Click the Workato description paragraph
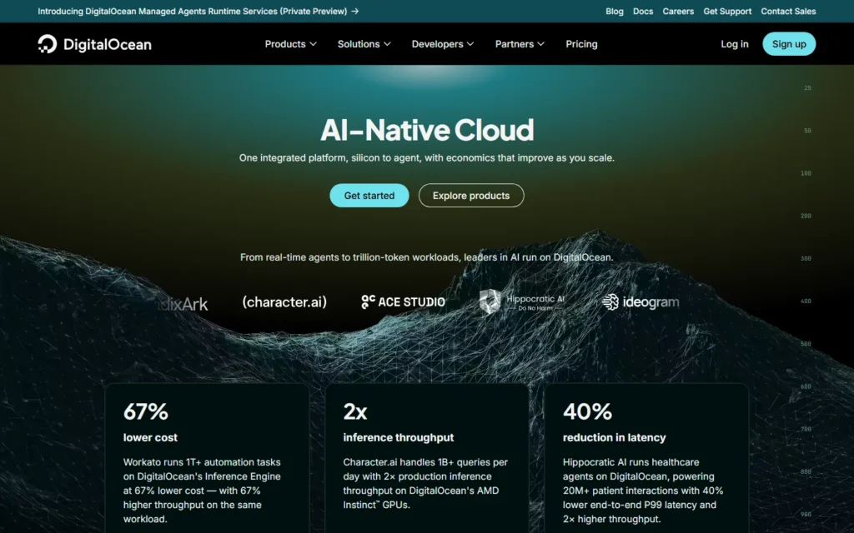 coord(203,491)
